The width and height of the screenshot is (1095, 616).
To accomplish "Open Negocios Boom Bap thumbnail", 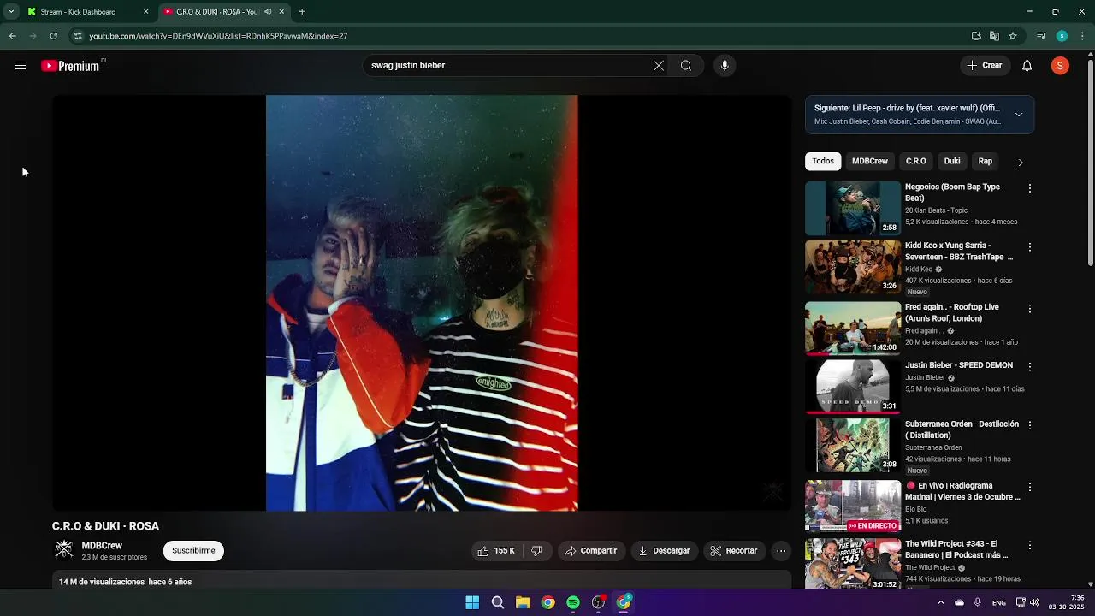I will pyautogui.click(x=853, y=208).
